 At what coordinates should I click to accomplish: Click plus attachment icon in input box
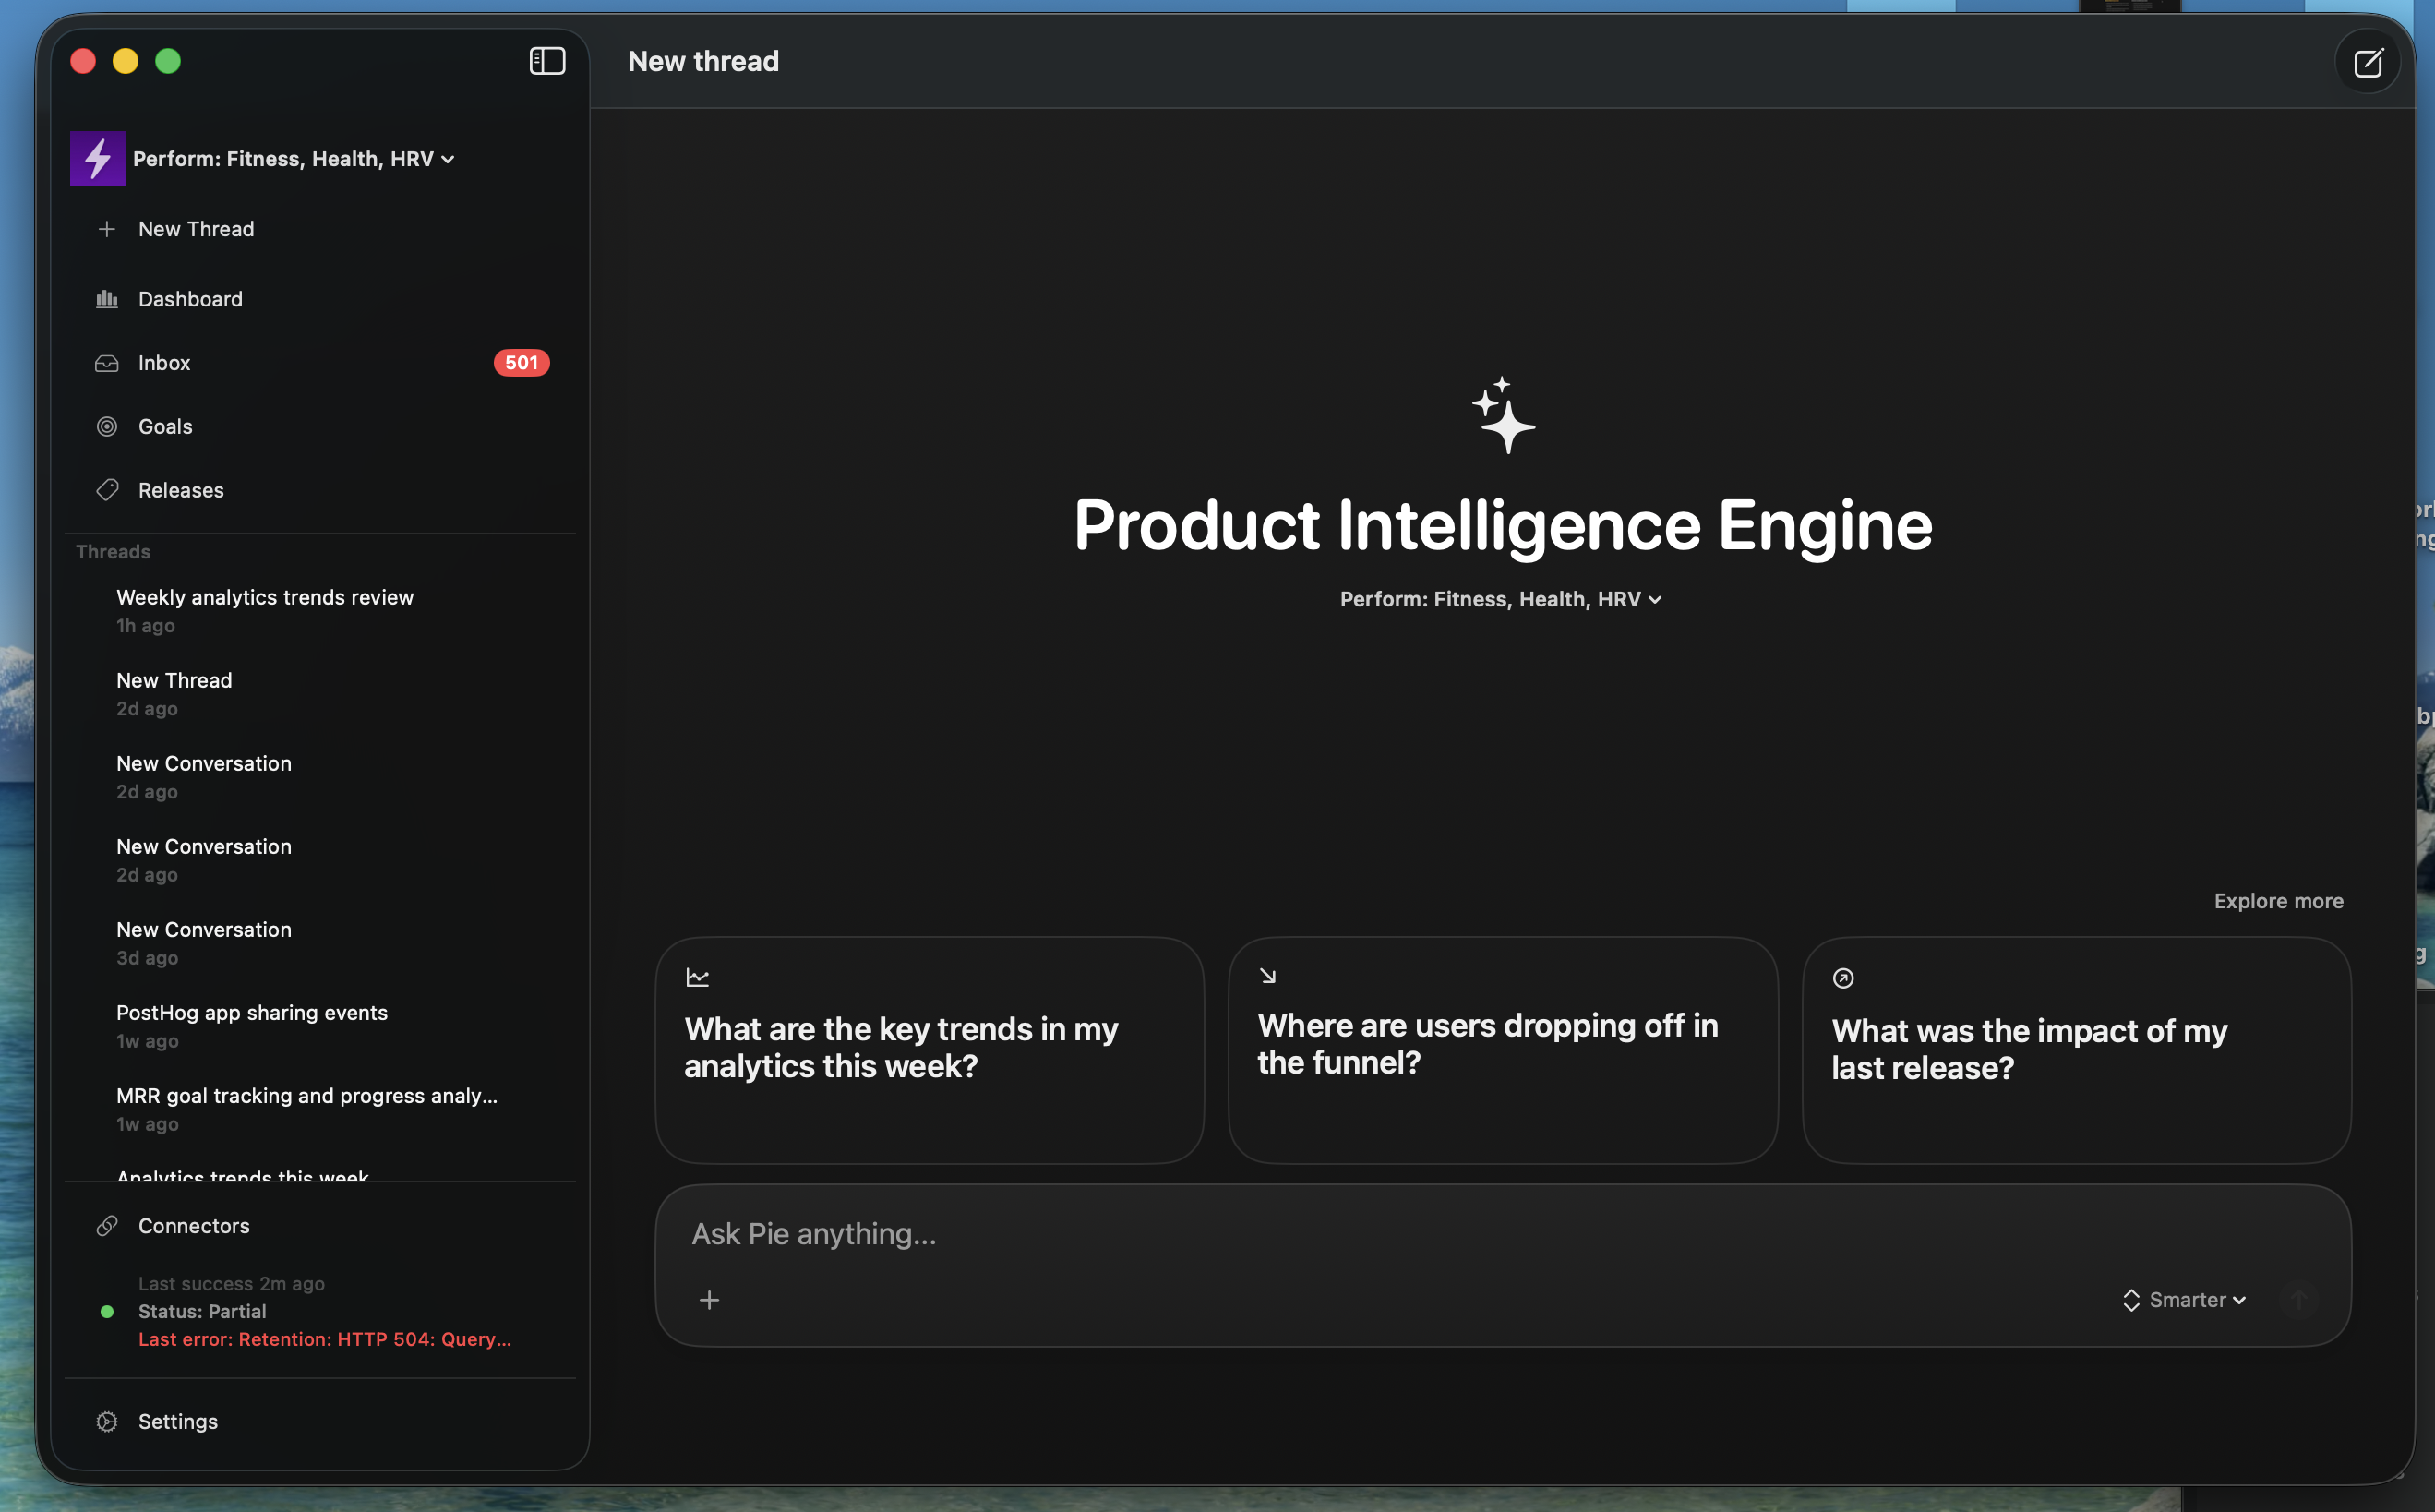coord(709,1300)
